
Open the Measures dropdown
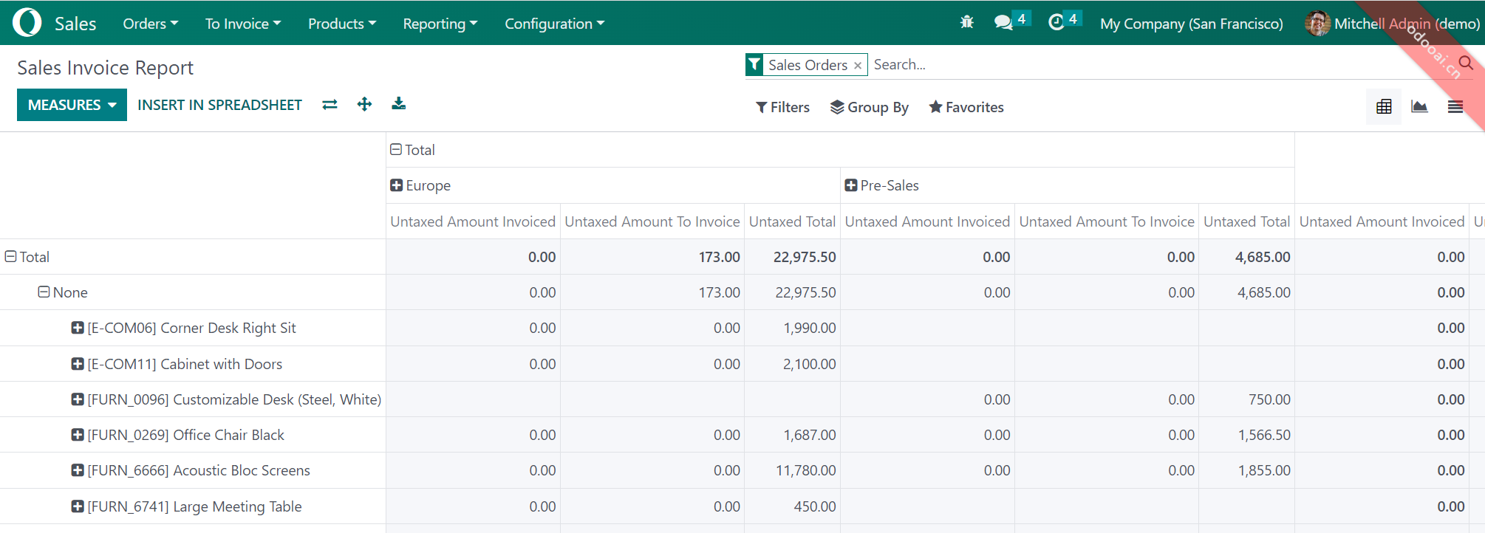pyautogui.click(x=72, y=105)
